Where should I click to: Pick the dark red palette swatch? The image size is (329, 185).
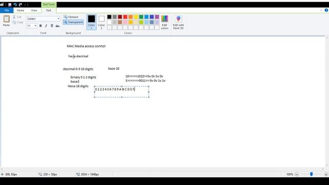[120, 17]
